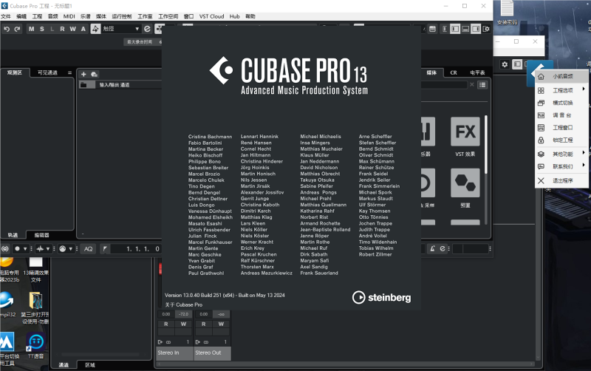This screenshot has width=591, height=371.
Task: Choose 模式切换 in popup menu
Action: click(x=561, y=103)
